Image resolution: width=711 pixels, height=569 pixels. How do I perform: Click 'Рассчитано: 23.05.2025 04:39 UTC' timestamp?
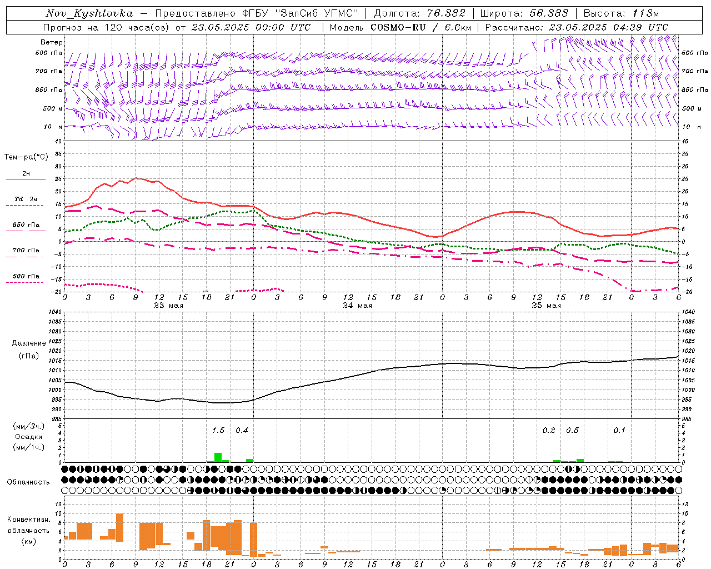577,27
